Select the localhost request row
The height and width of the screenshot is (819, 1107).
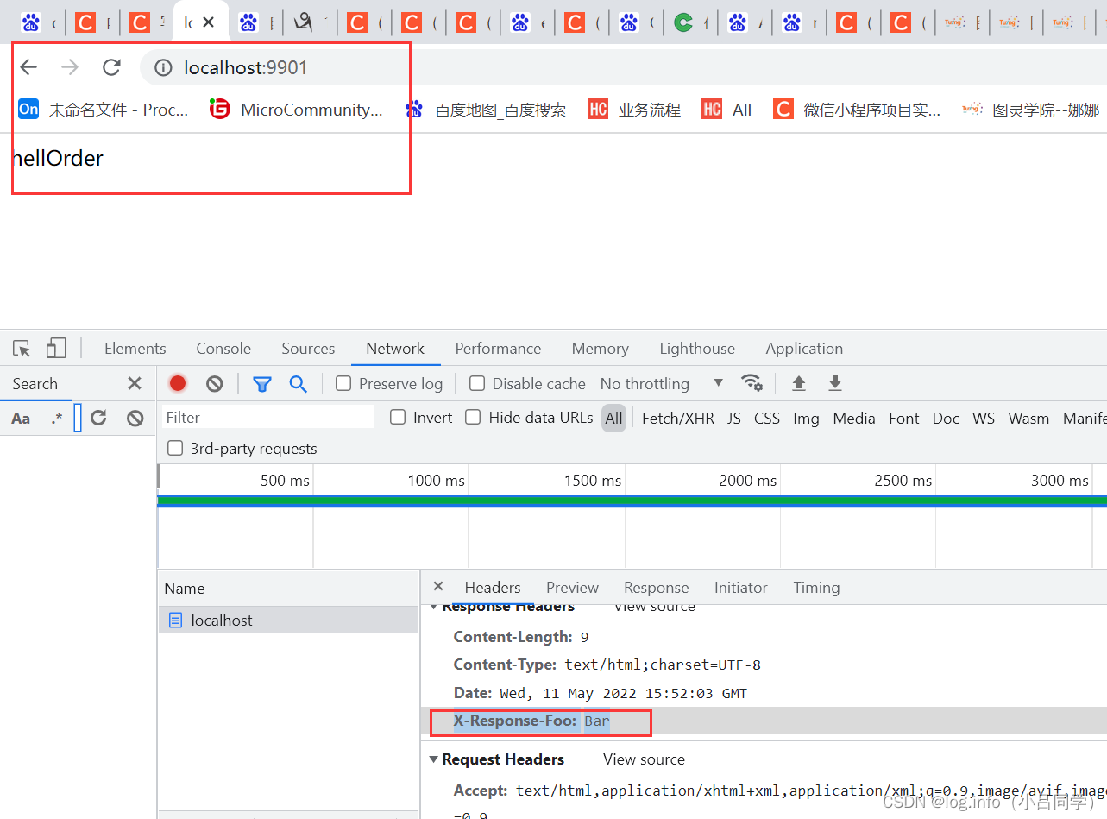click(288, 621)
